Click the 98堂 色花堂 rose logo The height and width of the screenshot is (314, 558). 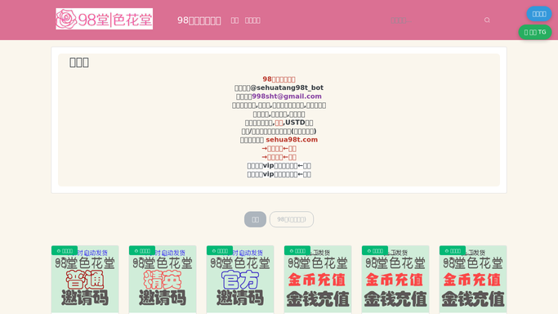[x=105, y=19]
